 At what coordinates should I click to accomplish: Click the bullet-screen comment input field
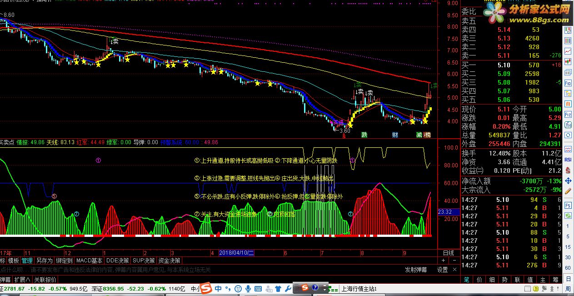[200, 269]
